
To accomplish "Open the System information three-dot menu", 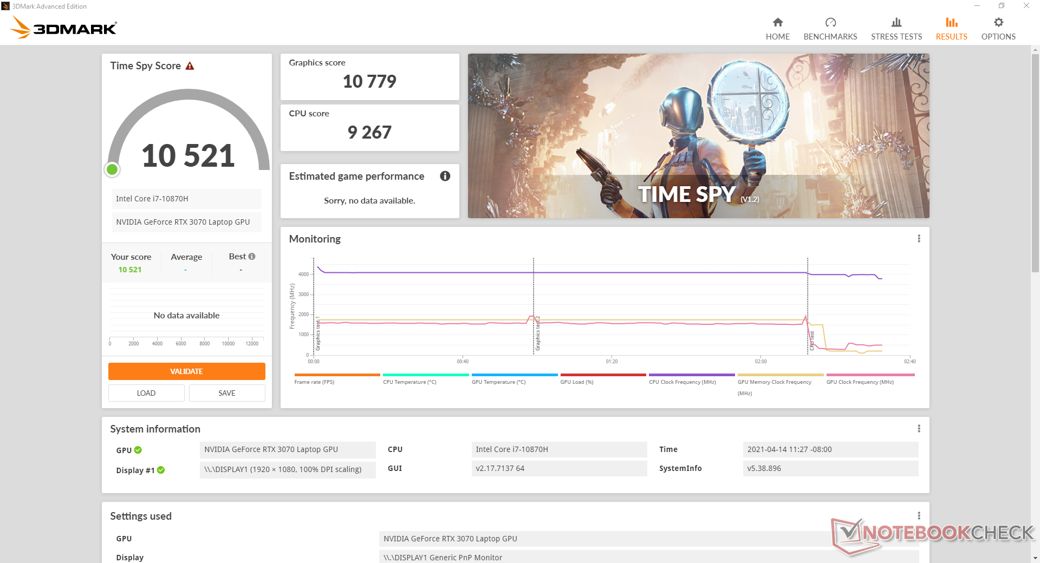I will [919, 429].
